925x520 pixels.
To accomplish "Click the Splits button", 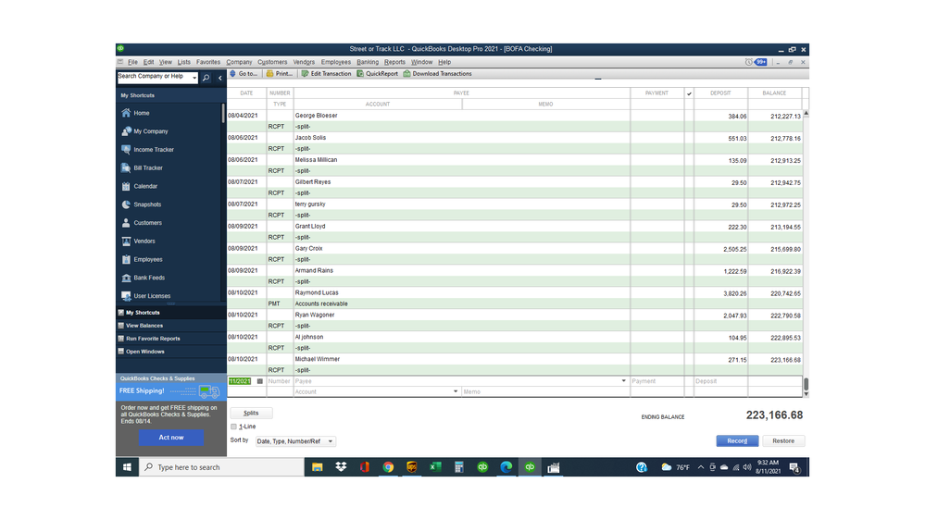I will (251, 413).
